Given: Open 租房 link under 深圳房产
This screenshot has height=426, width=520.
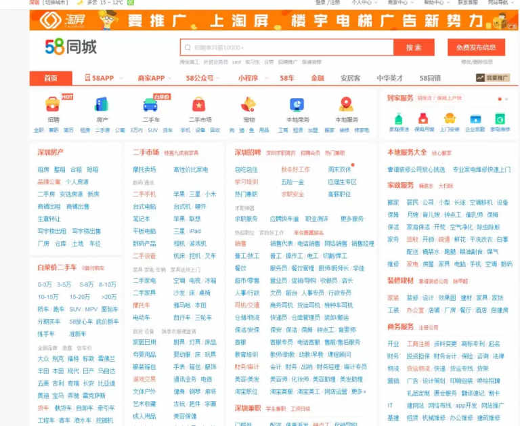Looking at the screenshot, I should (x=43, y=169).
